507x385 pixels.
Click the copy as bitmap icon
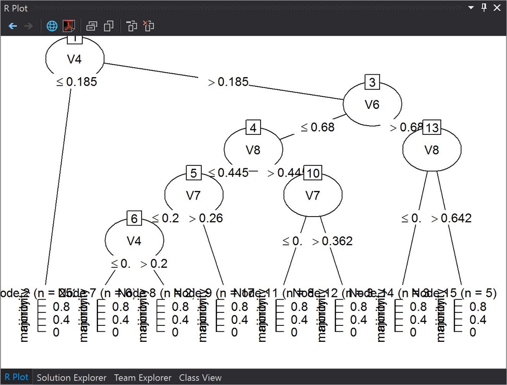tap(92, 26)
